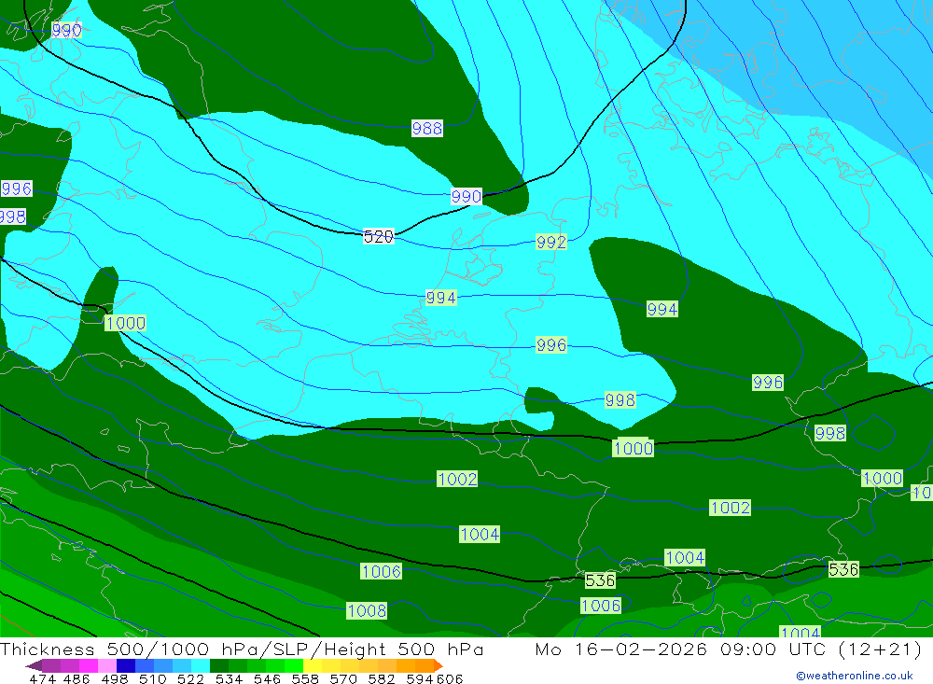Click the legend value 582
933x684 pixels.
click(381, 679)
